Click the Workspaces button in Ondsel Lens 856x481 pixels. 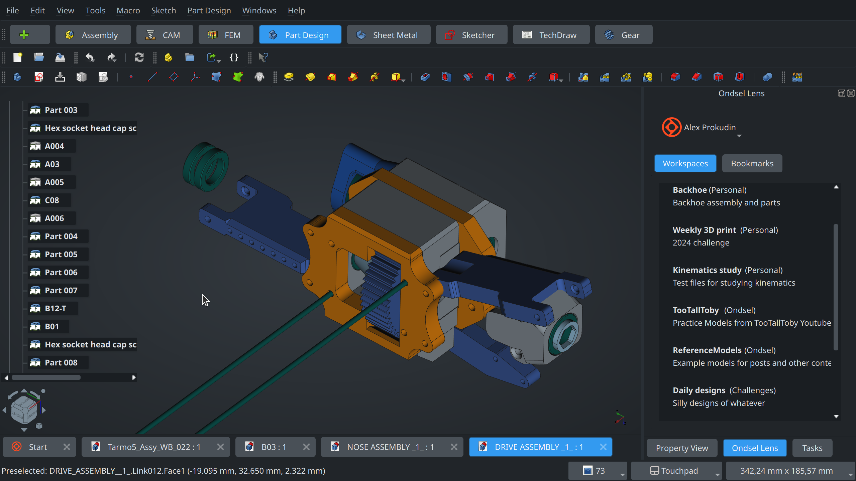click(685, 163)
